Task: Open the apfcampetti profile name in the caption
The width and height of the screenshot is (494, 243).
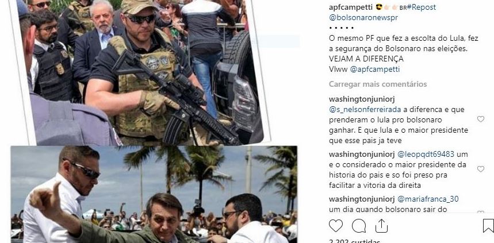Action: pos(351,7)
